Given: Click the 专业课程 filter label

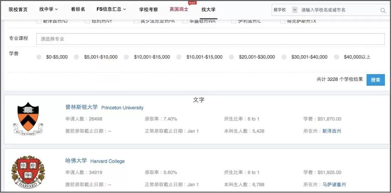Looking at the screenshot, I should [18, 38].
